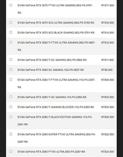The width and height of the screenshot is (123, 157).
Task: Tick the RTX 2080 FTW3 ULTRA checkbox
Action: (x=11, y=152)
